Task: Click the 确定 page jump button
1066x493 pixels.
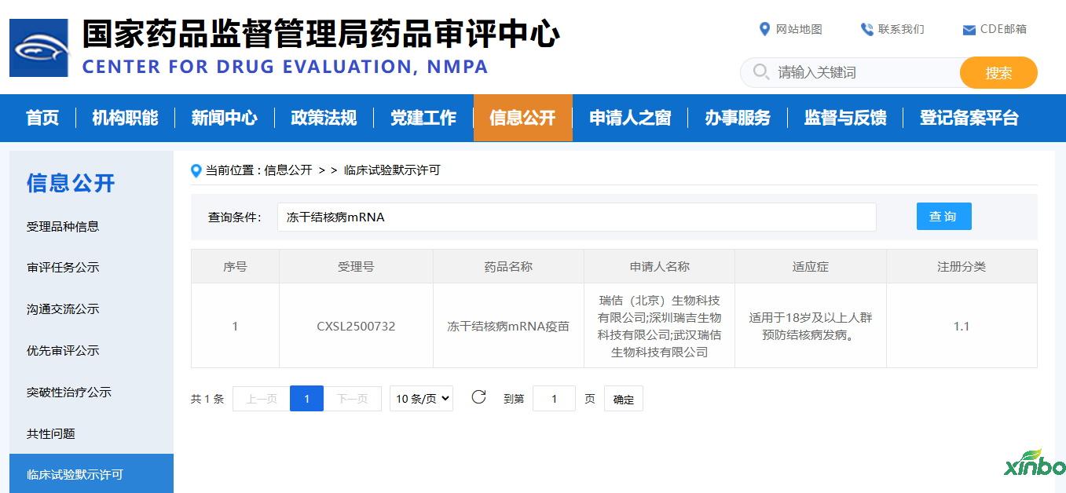Action: (623, 399)
